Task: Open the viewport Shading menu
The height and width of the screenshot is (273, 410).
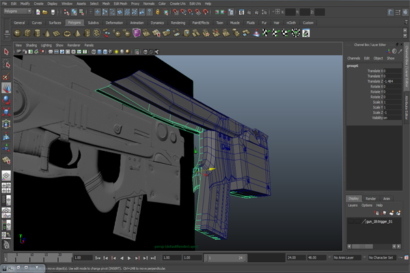Action: [31, 45]
